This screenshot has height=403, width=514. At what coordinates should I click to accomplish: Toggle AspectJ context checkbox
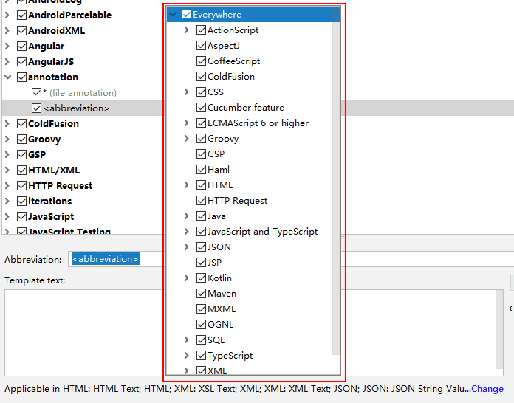click(x=201, y=45)
